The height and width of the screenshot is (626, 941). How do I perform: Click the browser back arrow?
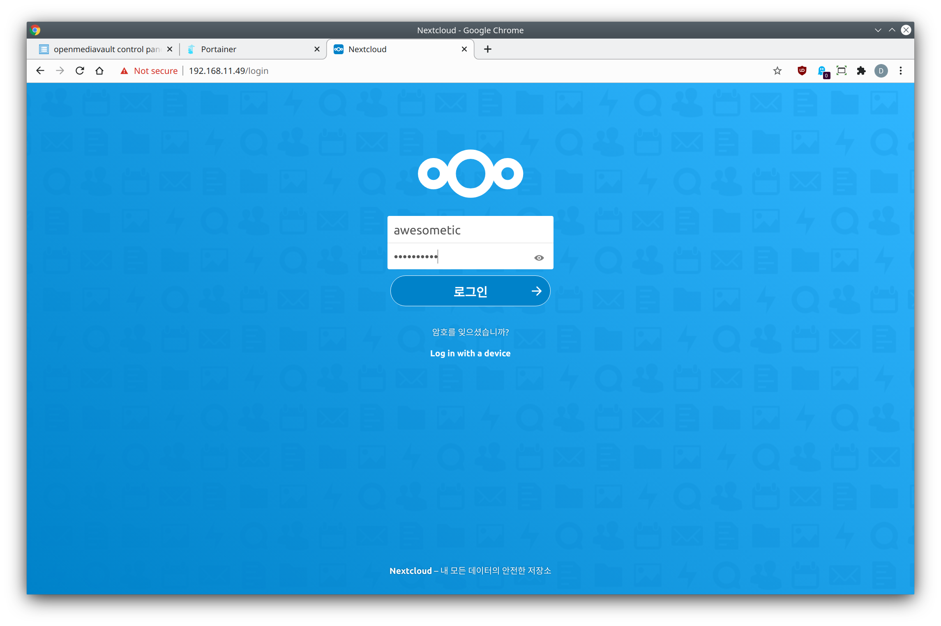(40, 71)
